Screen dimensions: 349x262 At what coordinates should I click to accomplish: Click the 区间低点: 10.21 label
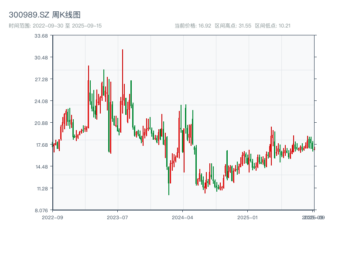pyautogui.click(x=273, y=26)
